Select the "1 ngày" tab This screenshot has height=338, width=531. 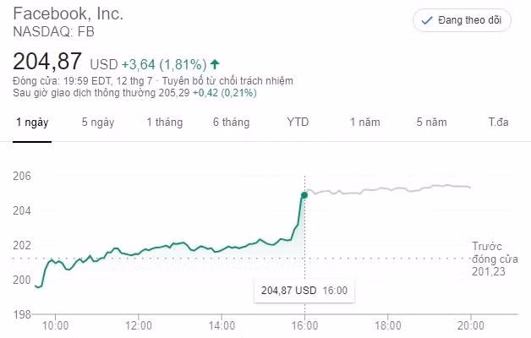tap(32, 123)
